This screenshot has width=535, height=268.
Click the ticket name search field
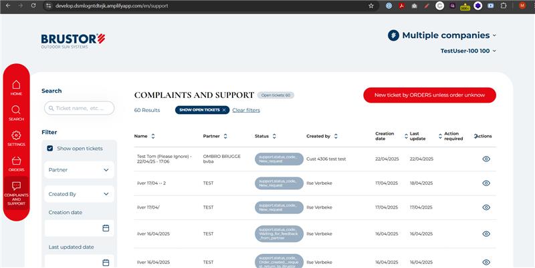coord(79,108)
